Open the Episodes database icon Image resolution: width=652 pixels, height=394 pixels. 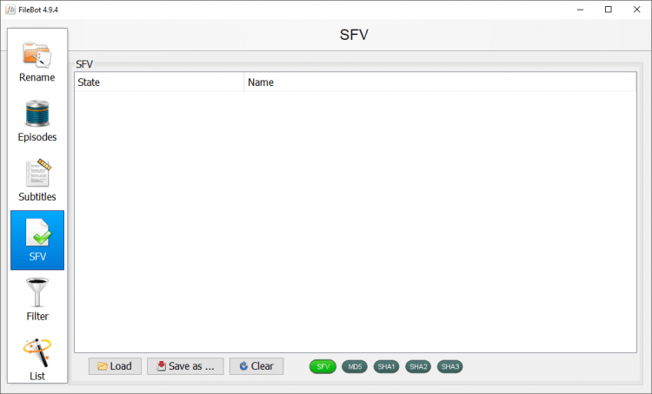click(x=37, y=113)
